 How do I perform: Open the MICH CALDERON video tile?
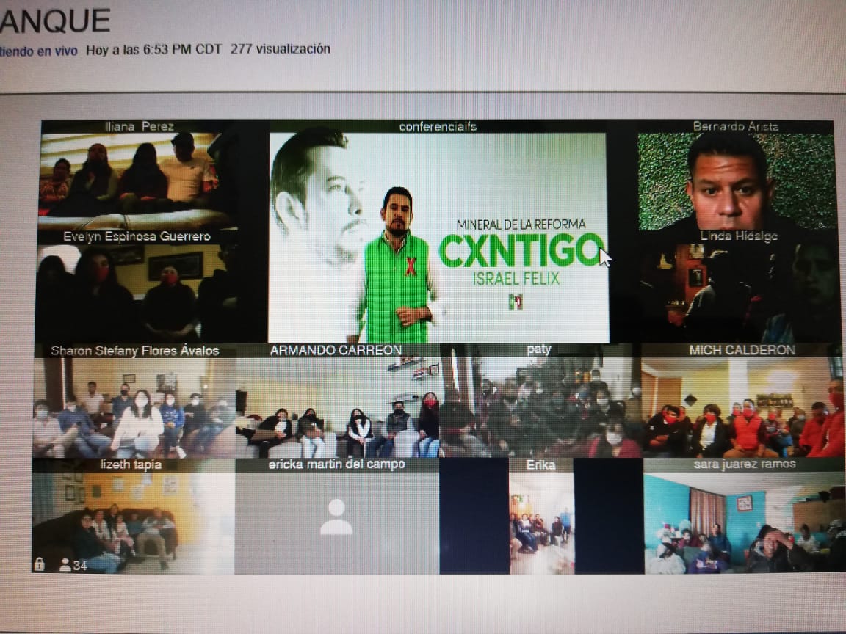[x=742, y=401]
